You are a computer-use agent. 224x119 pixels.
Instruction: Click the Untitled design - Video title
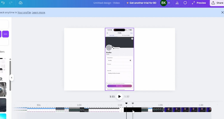[x=107, y=3]
